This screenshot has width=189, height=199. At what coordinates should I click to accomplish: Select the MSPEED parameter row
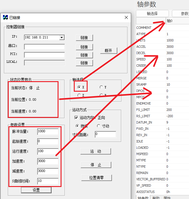163,154
